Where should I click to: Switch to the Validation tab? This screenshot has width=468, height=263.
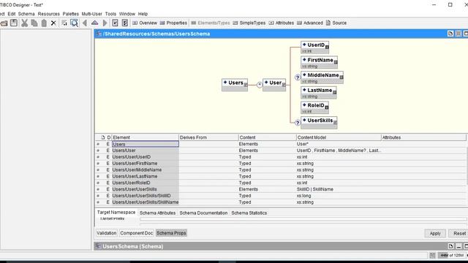pos(107,233)
